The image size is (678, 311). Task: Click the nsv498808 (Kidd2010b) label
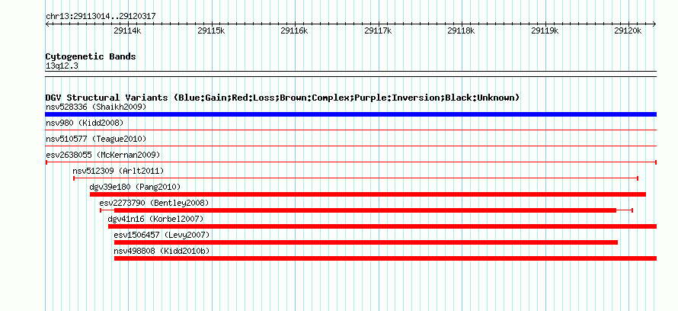click(162, 251)
